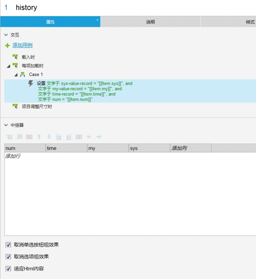
Task: Uncheck 适应Html内容 checkbox
Action: [x=8, y=269]
